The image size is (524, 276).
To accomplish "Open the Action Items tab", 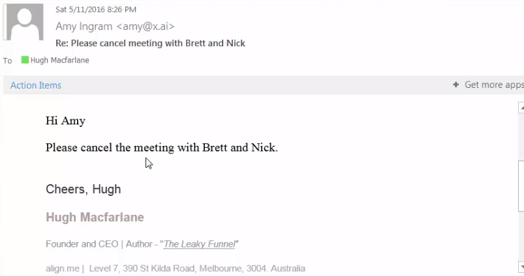I will [36, 85].
